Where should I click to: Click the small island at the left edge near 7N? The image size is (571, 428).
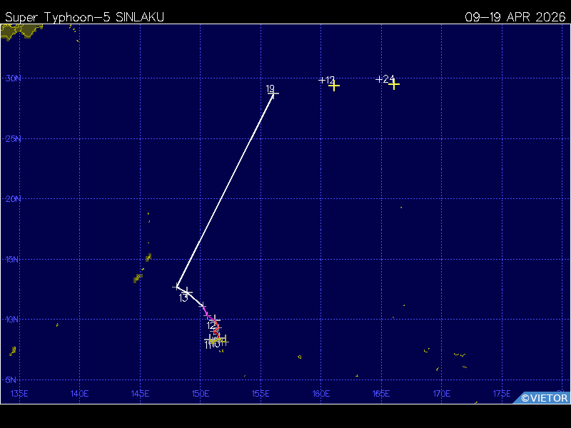[13, 351]
